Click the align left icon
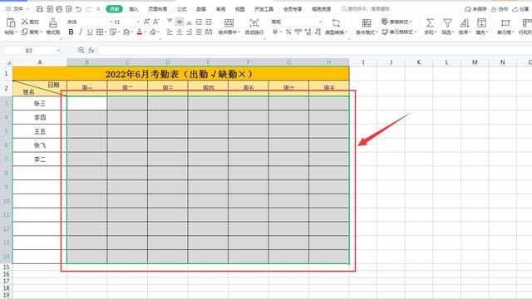The height and width of the screenshot is (299, 532). point(170,32)
